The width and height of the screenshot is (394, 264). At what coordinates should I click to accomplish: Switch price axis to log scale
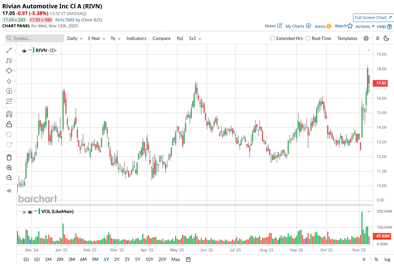point(387,259)
